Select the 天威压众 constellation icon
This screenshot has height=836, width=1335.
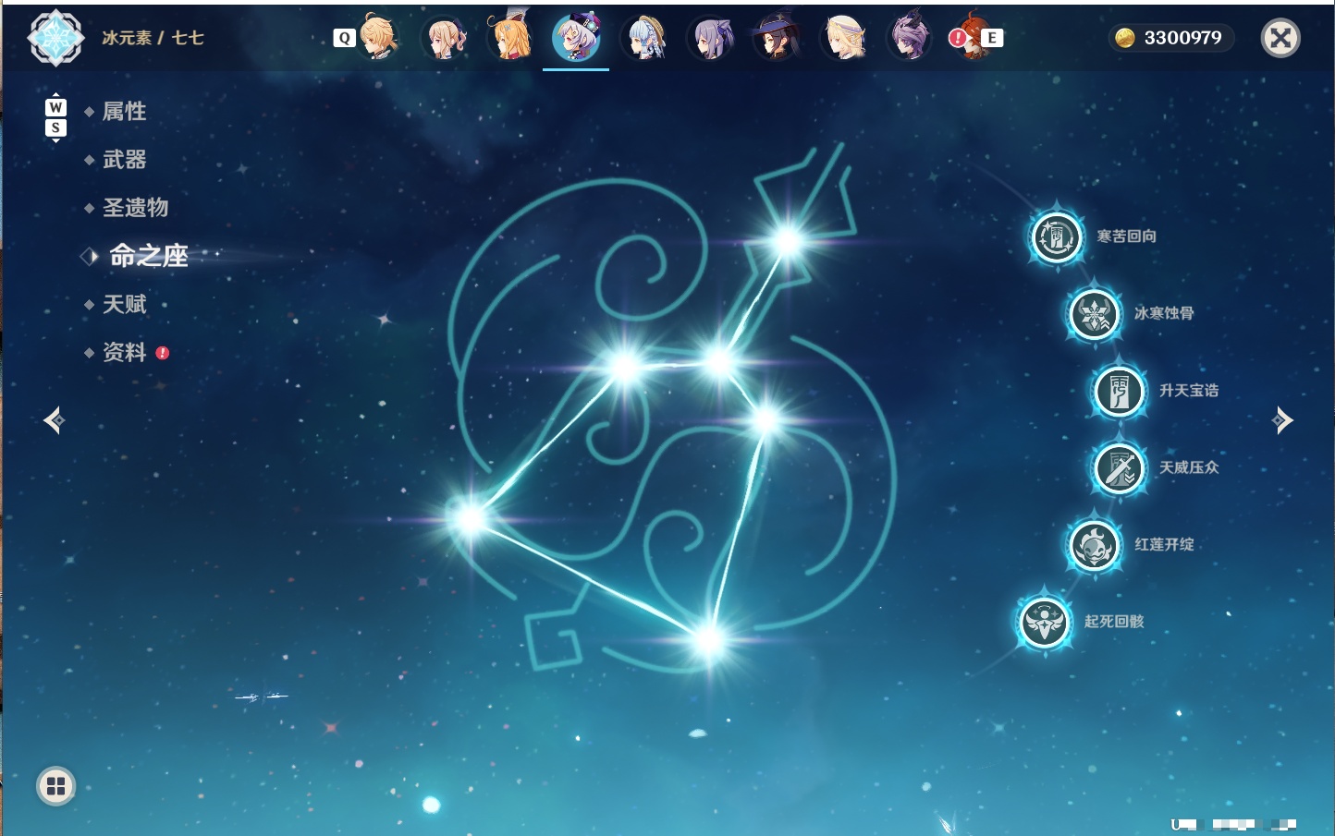click(x=1119, y=467)
